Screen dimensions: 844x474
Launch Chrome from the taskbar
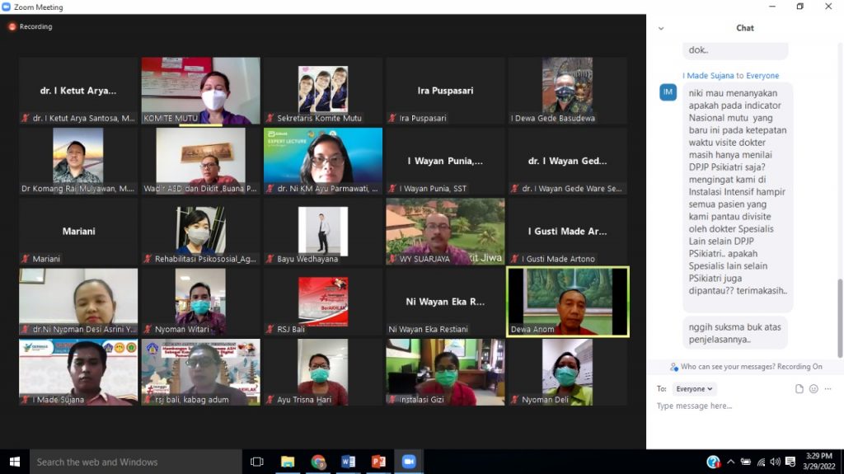point(318,462)
